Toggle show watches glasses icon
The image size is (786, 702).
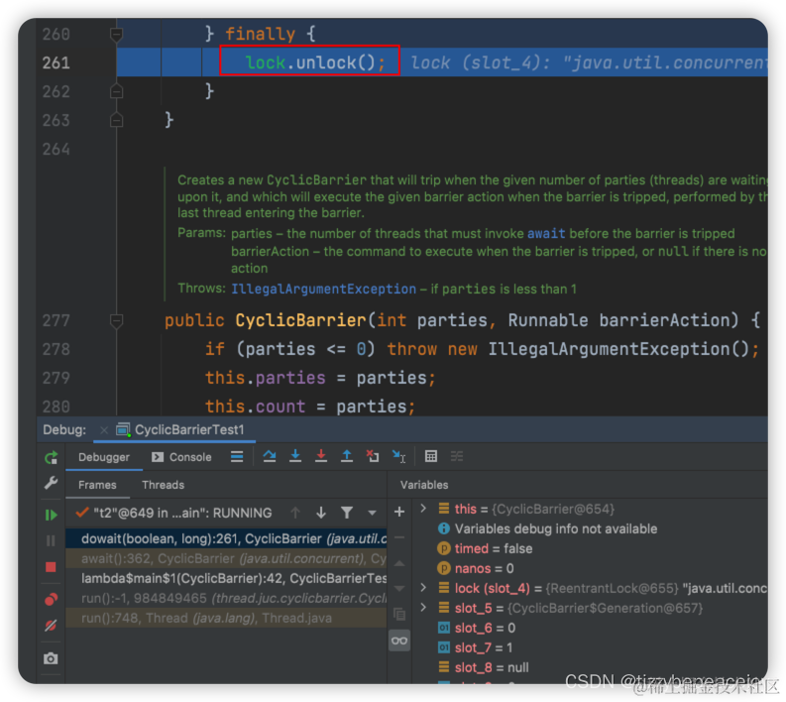[x=399, y=641]
